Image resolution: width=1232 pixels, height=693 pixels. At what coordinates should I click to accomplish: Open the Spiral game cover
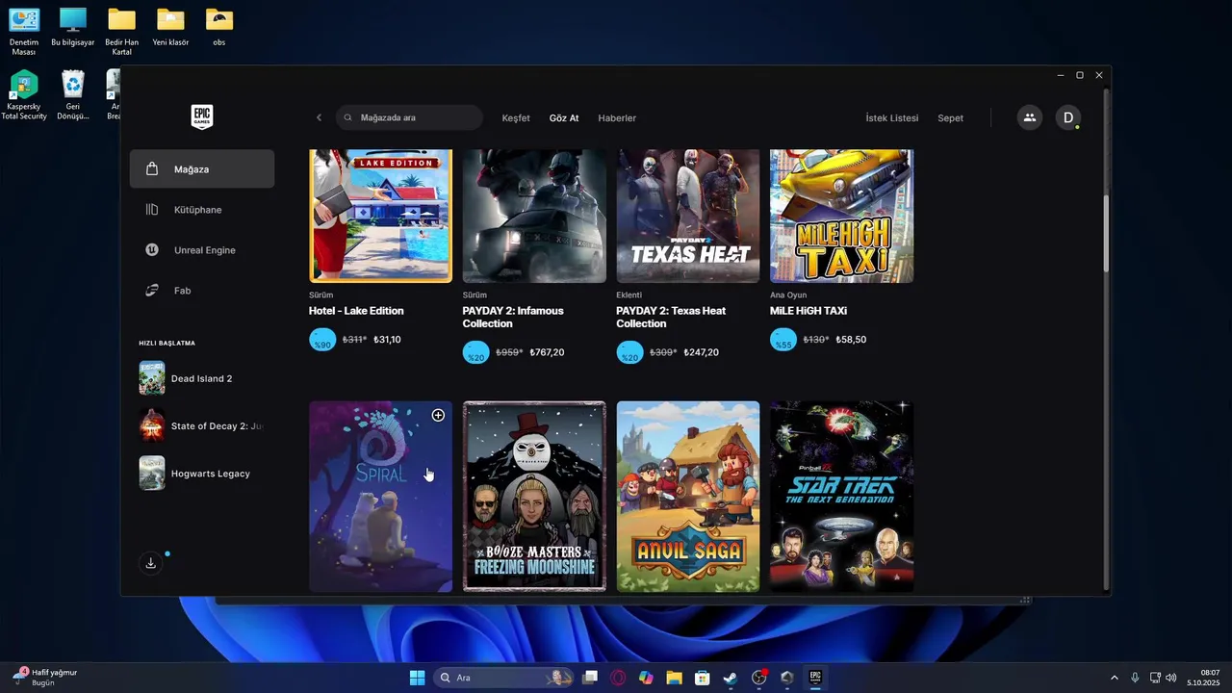(380, 496)
